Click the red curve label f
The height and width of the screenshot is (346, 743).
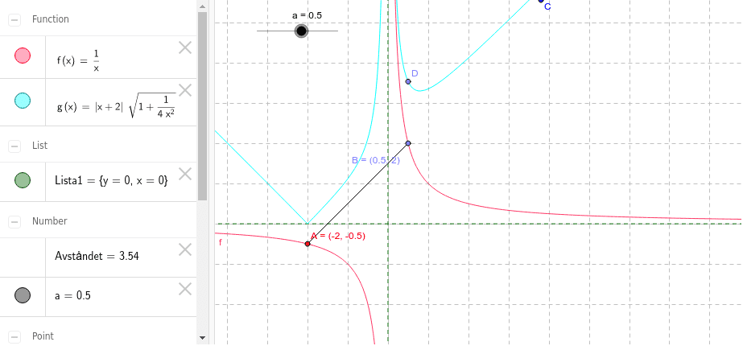point(220,243)
